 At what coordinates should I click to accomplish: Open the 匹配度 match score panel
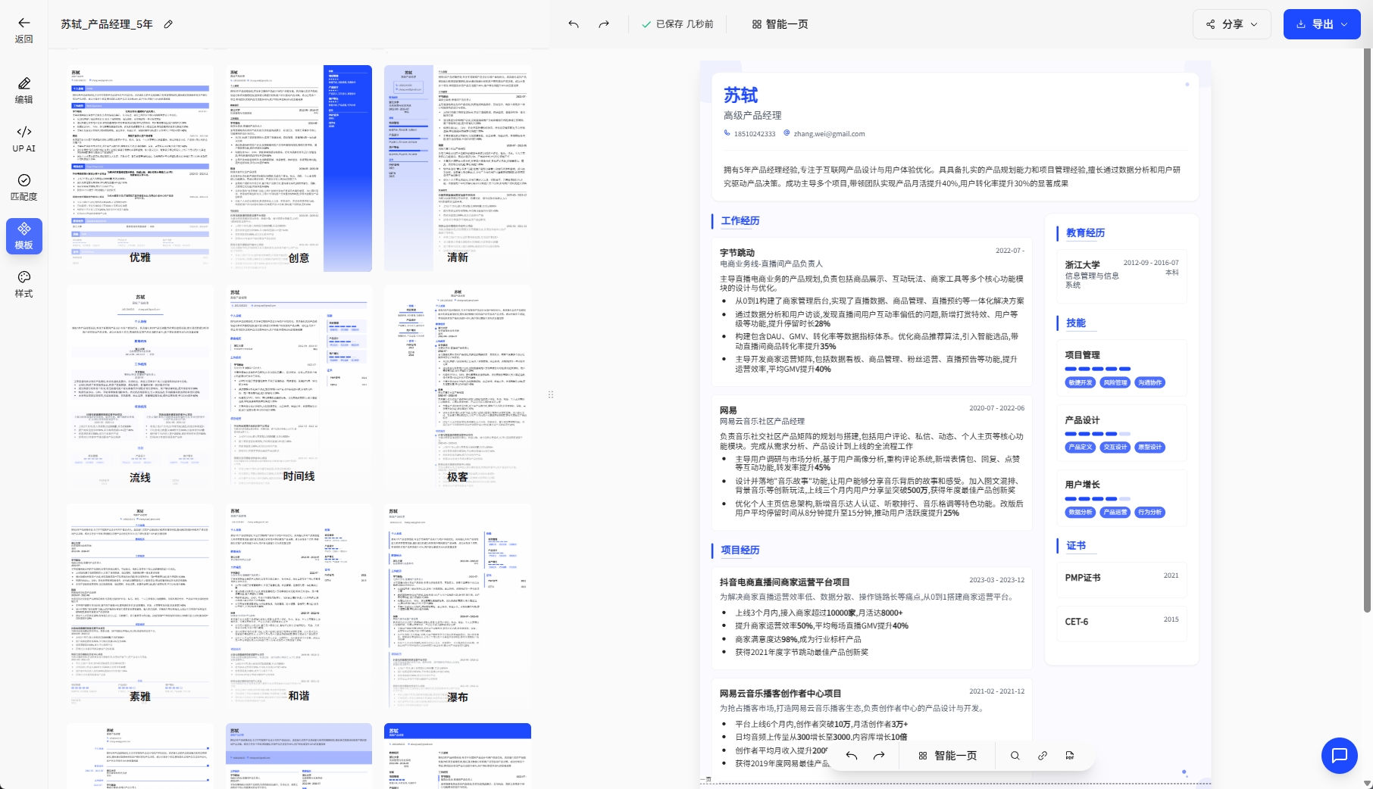[23, 187]
